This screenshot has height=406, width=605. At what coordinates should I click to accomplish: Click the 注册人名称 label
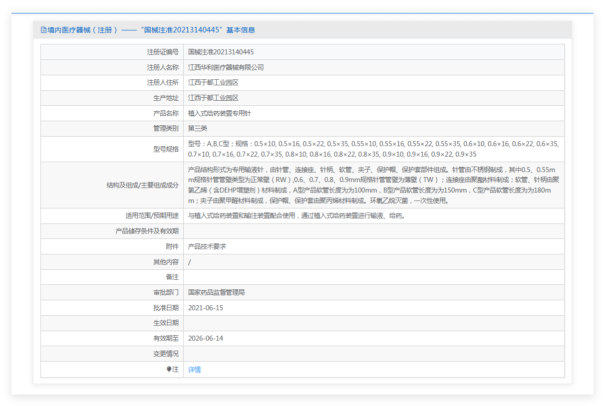pyautogui.click(x=163, y=67)
